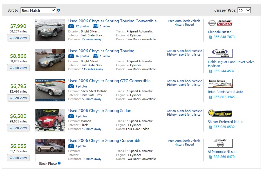262x169 pixels.
Task: Click Brian Bemis Automotive Group logo
Action: (x=220, y=84)
